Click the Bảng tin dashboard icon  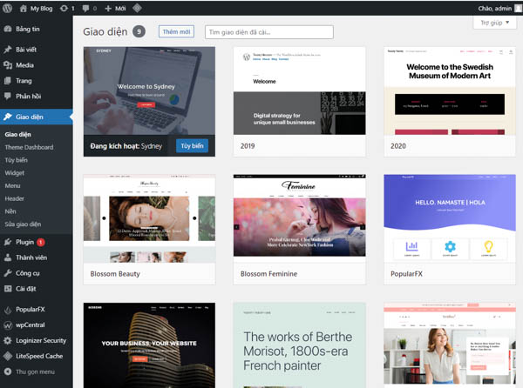pyautogui.click(x=8, y=29)
